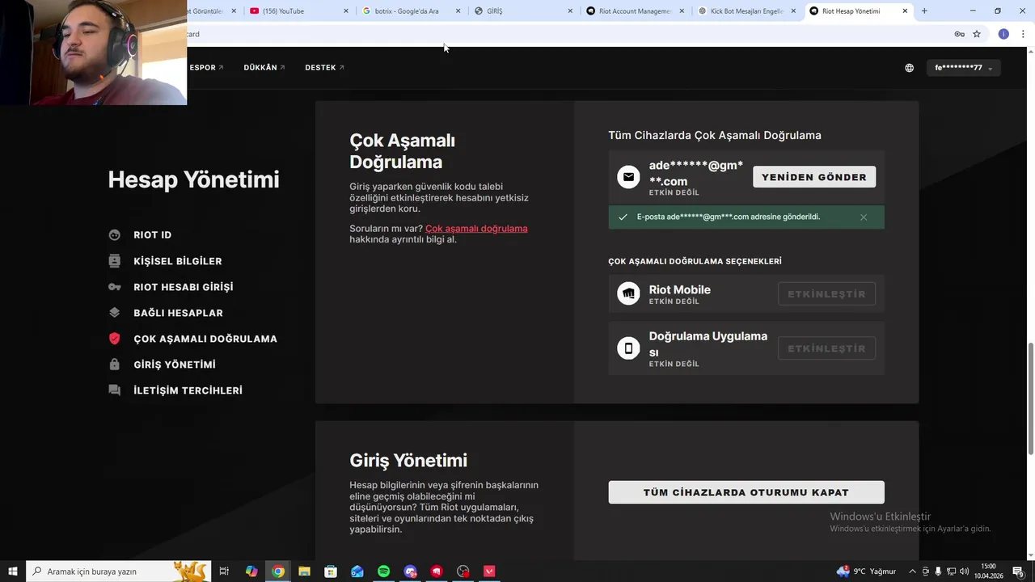This screenshot has height=582, width=1035.
Task: Open the ESPOR navigation menu
Action: (206, 68)
